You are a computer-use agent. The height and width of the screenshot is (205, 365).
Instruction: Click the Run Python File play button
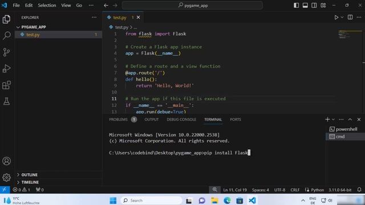(336, 18)
